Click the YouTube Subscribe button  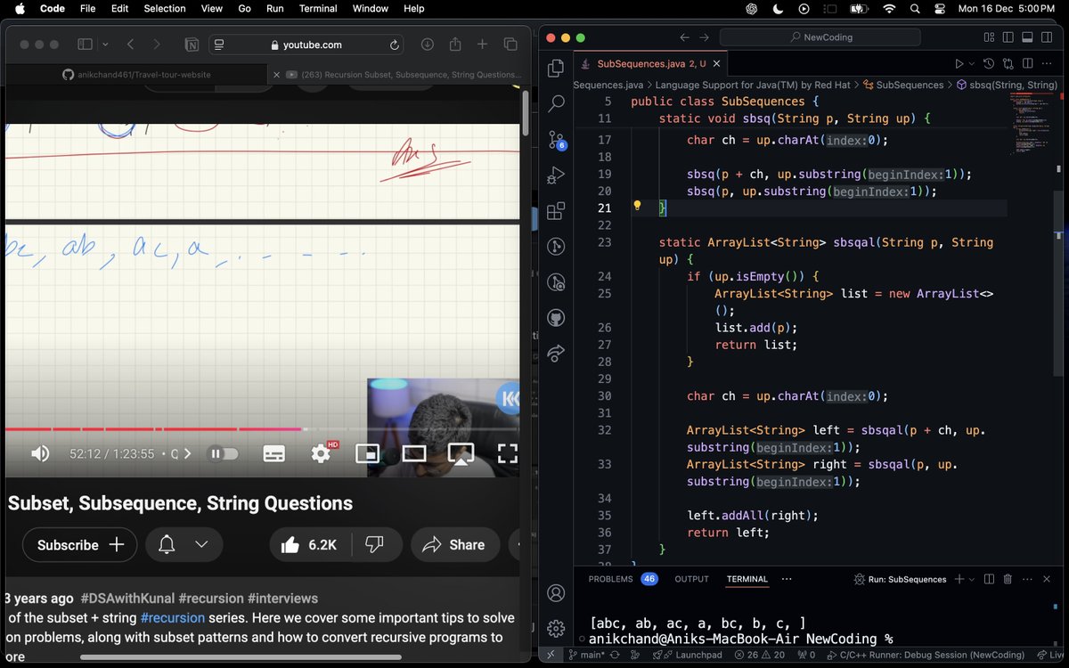(x=80, y=544)
